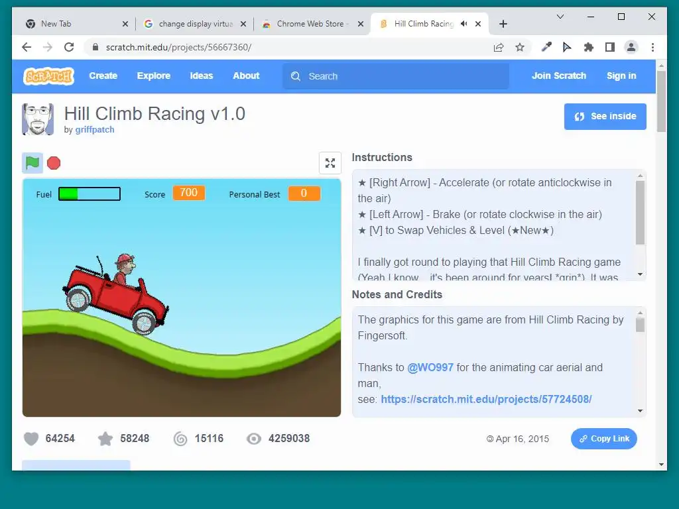Switch to the 'change display virtua' Google tab

point(194,24)
